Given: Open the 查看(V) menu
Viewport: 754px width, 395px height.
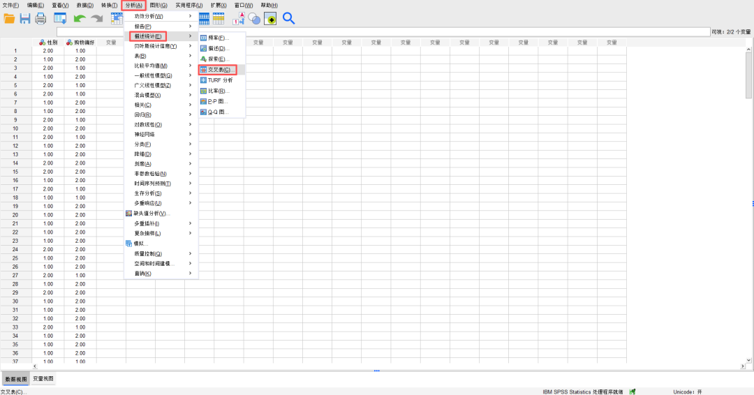Looking at the screenshot, I should click(61, 6).
